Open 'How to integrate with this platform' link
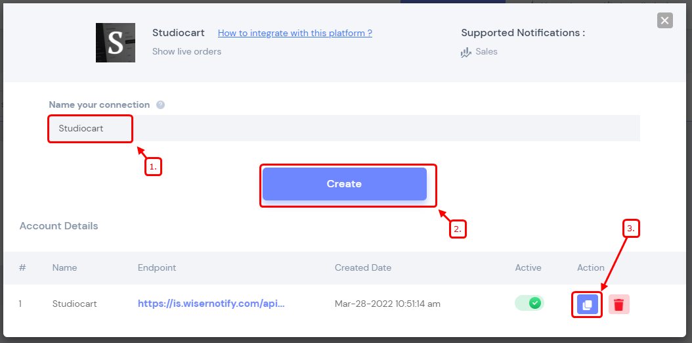The width and height of the screenshot is (692, 343). pos(295,33)
